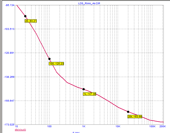The image size is (170, 133).
Task: Select the 20k,-163.68 data point tag
Action: [135, 116]
